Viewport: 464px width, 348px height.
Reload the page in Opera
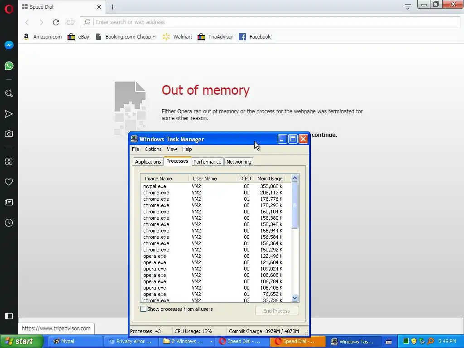56,22
